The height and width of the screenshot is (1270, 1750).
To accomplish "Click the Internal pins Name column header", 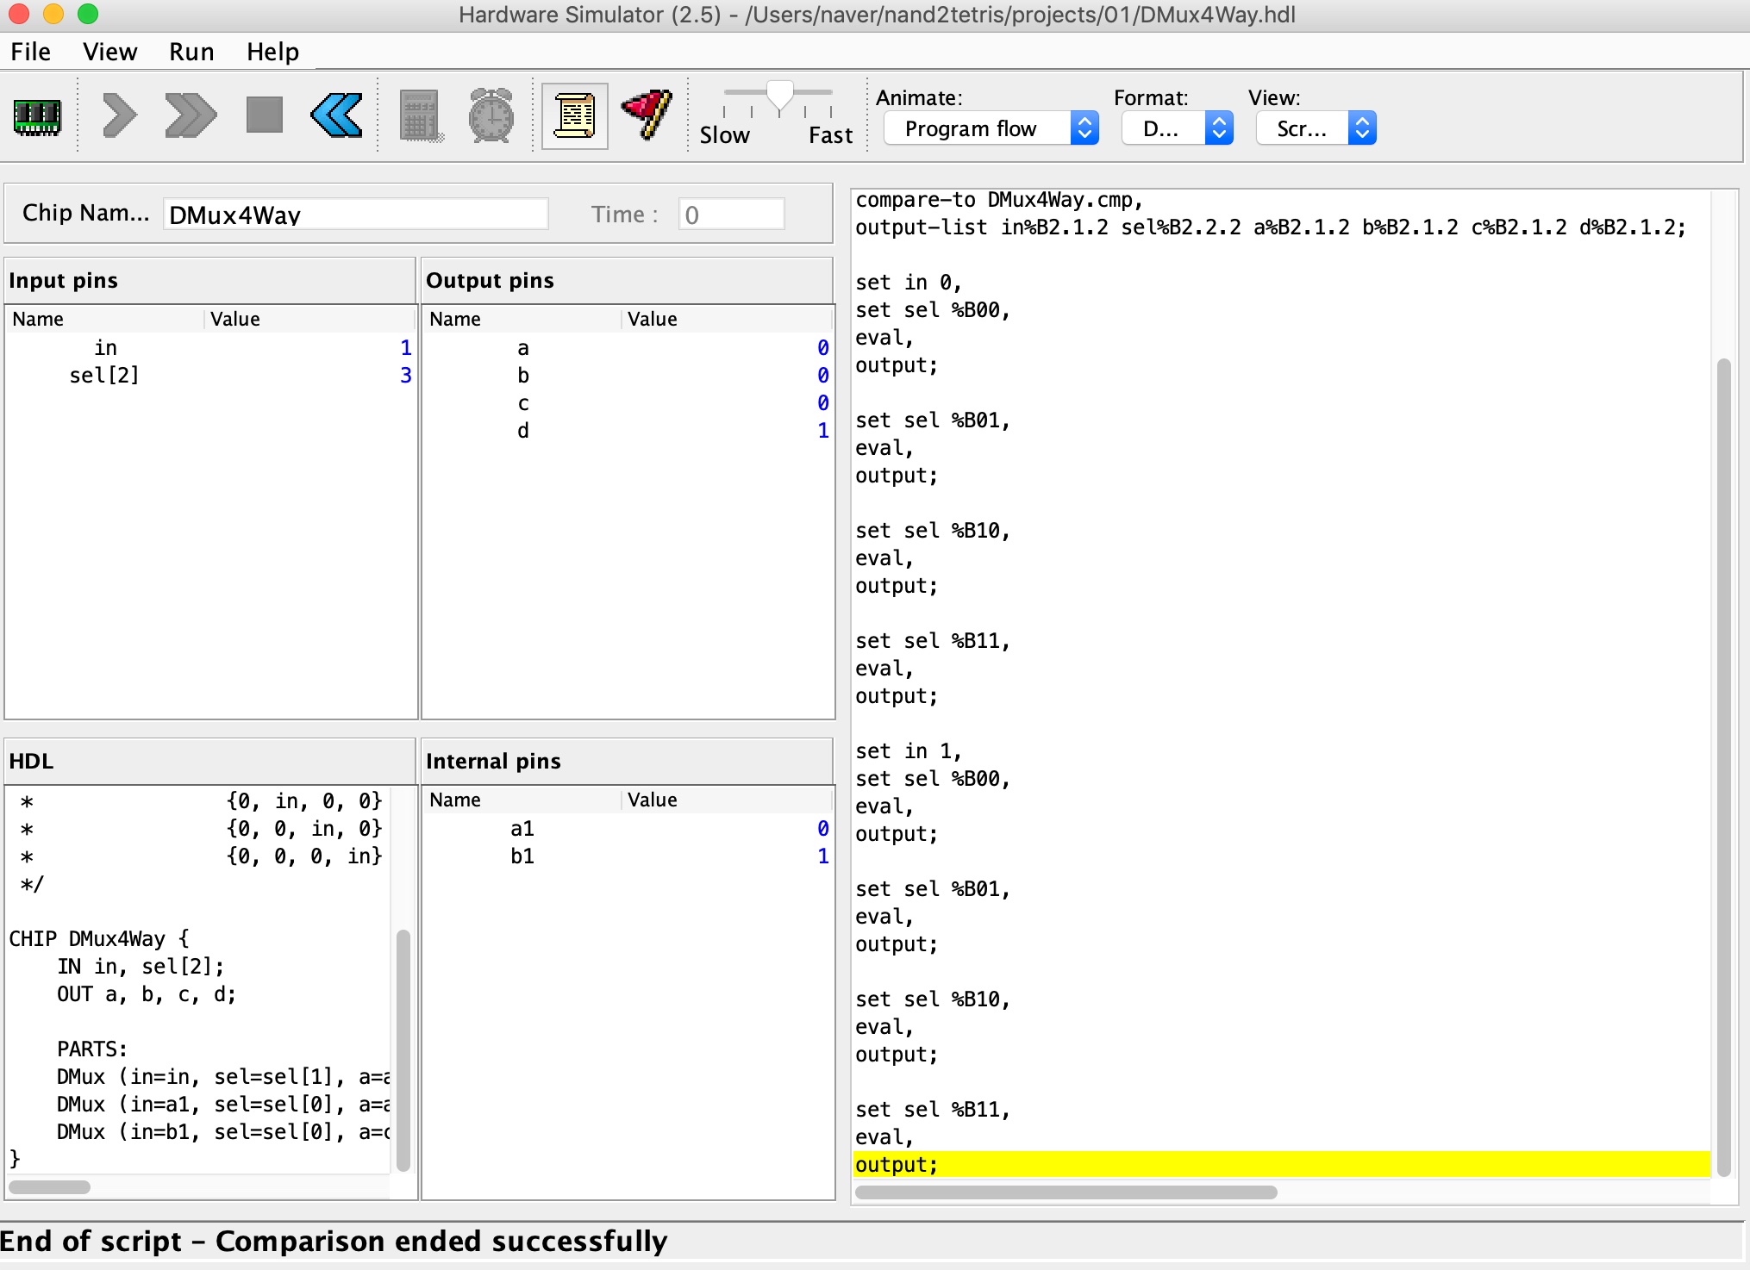I will pos(522,800).
